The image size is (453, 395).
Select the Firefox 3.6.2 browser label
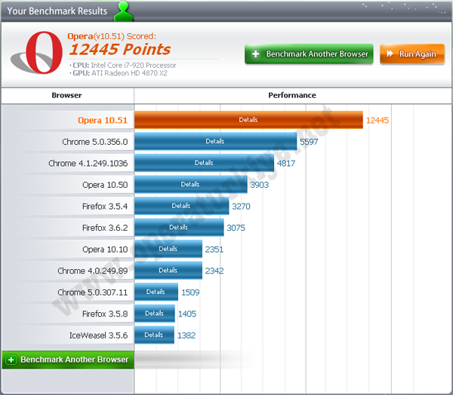click(x=105, y=228)
